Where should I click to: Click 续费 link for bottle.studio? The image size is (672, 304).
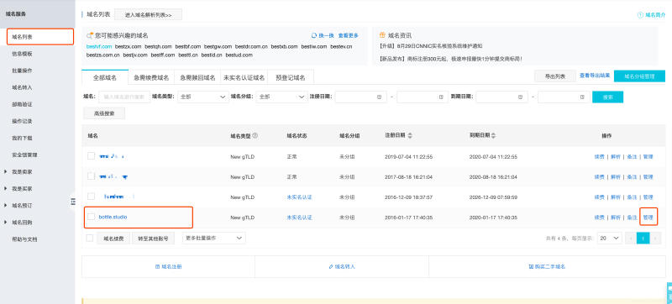click(599, 218)
